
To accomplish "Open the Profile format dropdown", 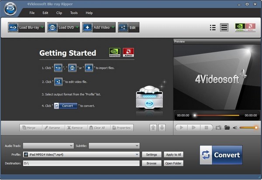I will pyautogui.click(x=81, y=154).
